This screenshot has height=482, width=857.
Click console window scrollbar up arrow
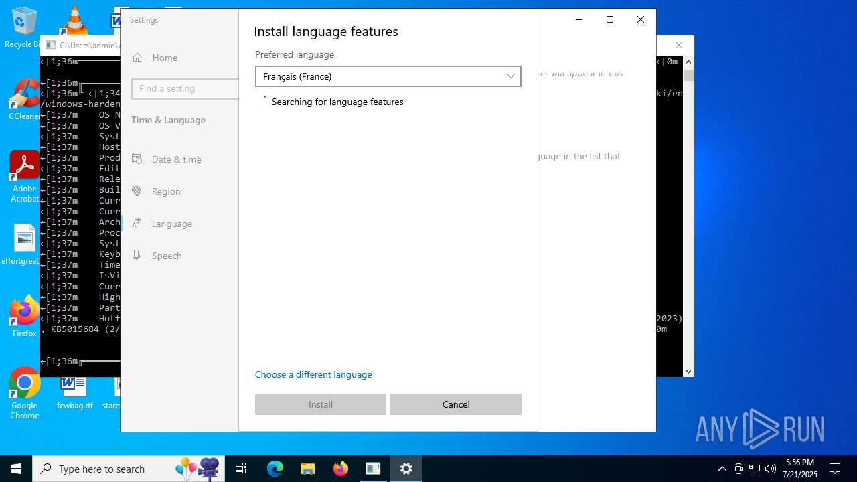coord(688,62)
